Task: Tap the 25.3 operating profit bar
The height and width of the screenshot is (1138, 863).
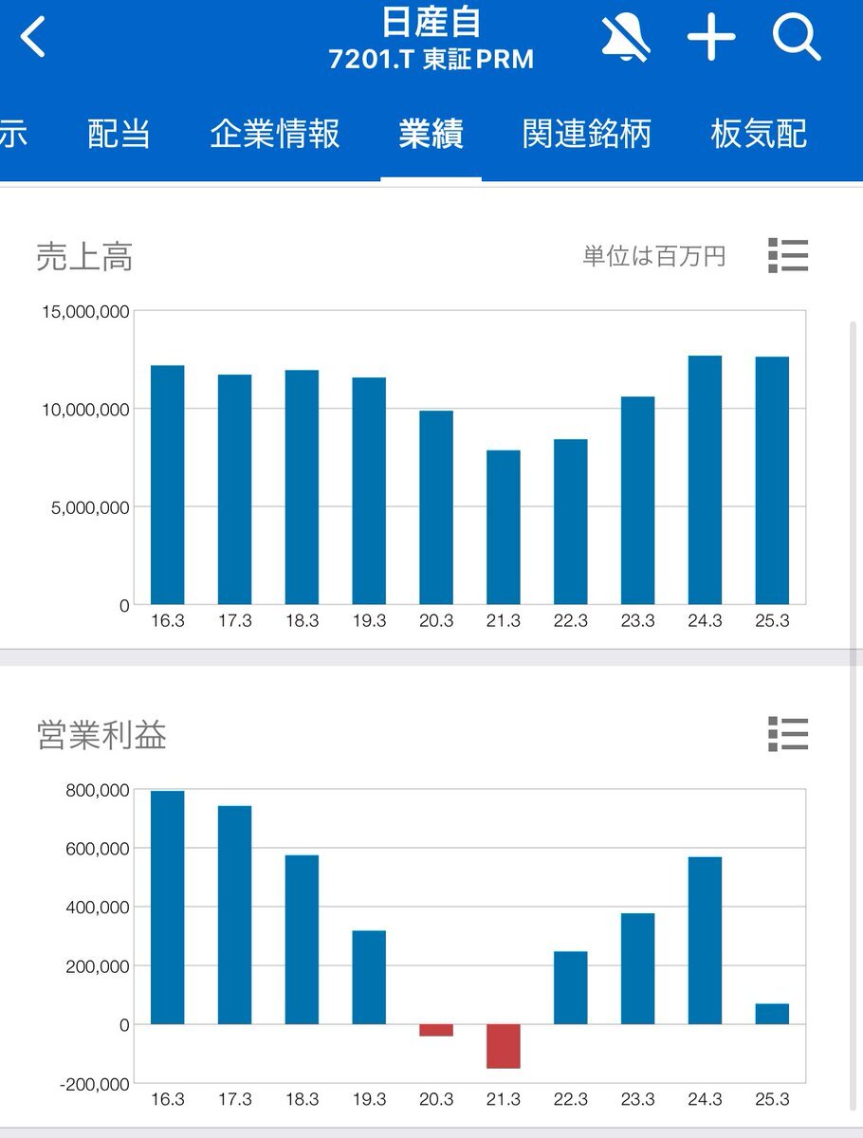Action: tap(772, 1014)
